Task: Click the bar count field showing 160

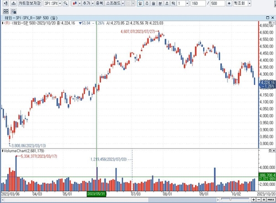Action: (198, 3)
